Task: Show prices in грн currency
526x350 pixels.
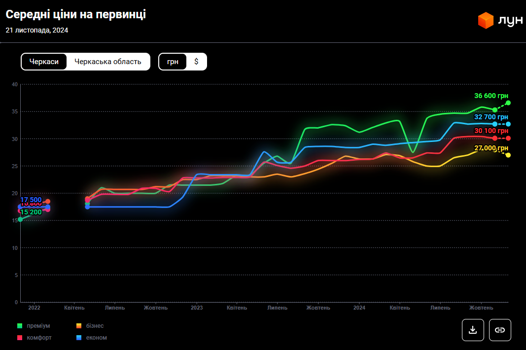Action: click(x=173, y=62)
